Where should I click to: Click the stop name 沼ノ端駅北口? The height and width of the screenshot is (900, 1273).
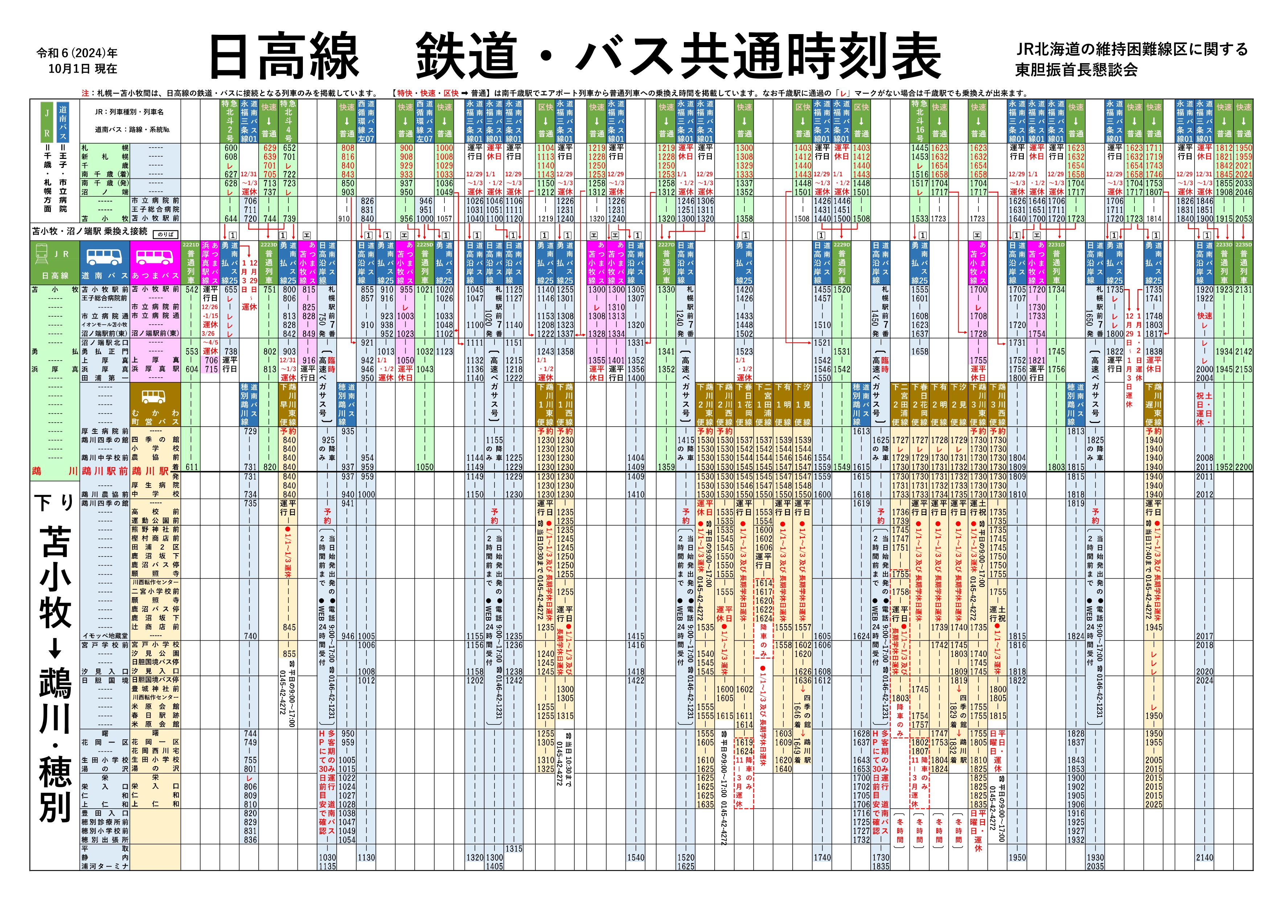[x=104, y=343]
